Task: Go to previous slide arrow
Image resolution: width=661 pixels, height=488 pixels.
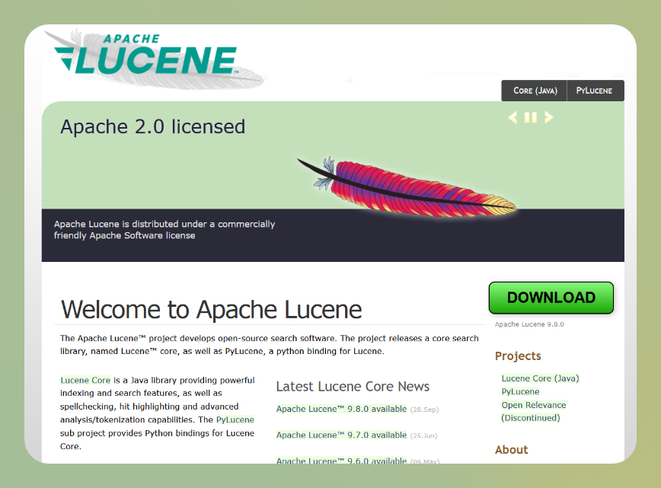Action: pos(513,117)
